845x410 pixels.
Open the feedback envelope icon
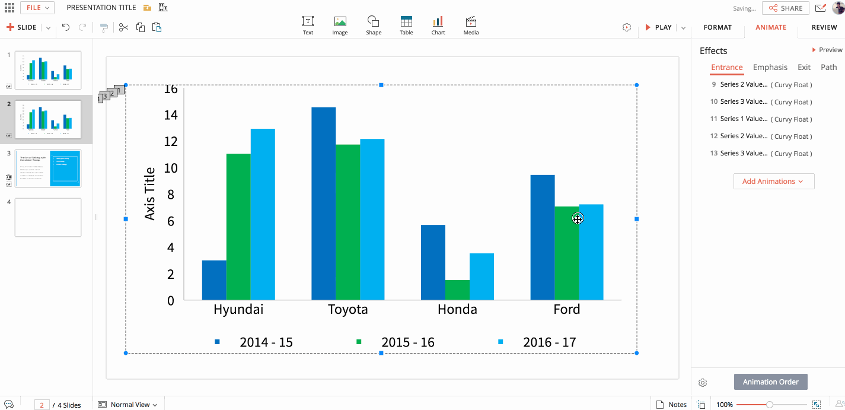(821, 8)
